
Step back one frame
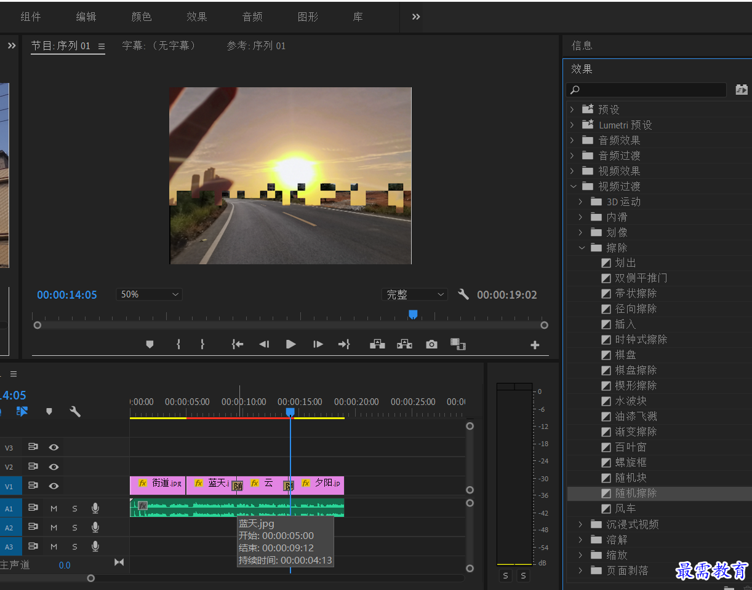tap(264, 344)
